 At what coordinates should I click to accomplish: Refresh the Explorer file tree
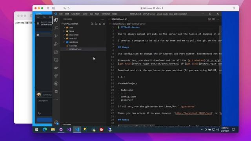coord(100,24)
